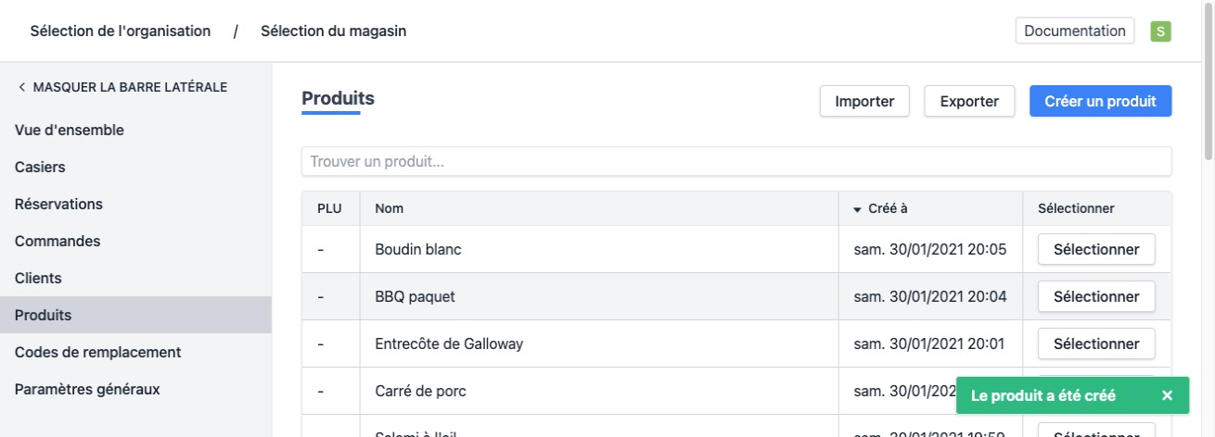Click Créer un produit button
This screenshot has width=1215, height=437.
pos(1100,102)
